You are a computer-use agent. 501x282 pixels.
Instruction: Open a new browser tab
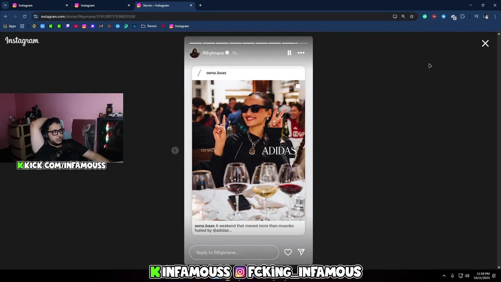coord(200,5)
